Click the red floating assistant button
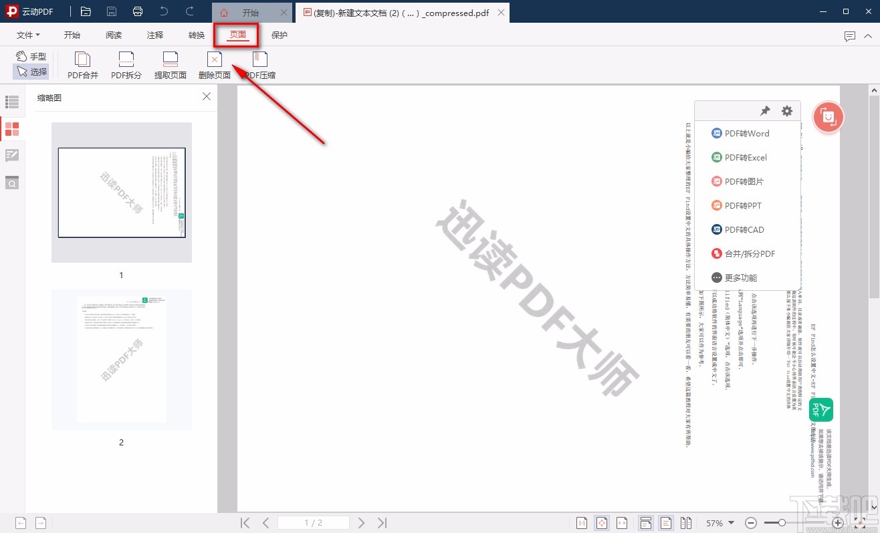 click(829, 118)
